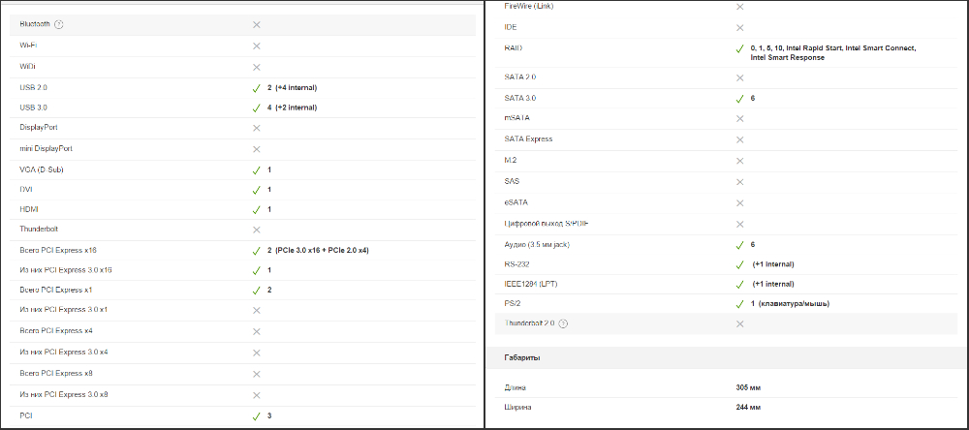Viewport: 969px width, 430px height.
Task: Click the "Всего PCI Express x16" label
Action: (58, 250)
